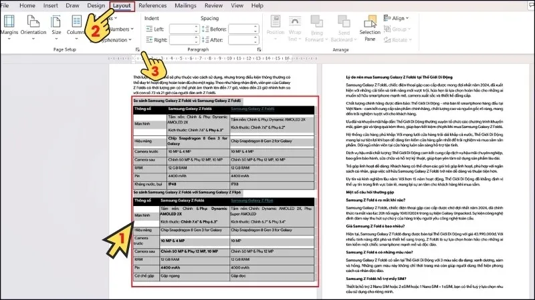Screen dimensions: 535x300
Task: Expand the Margins dropdown arrow
Action: 9,39
